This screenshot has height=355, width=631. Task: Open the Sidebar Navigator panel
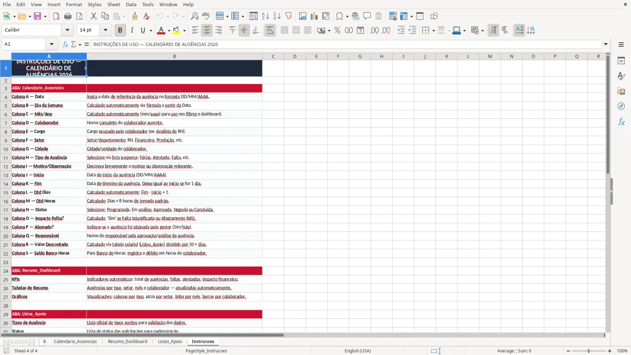[621, 106]
